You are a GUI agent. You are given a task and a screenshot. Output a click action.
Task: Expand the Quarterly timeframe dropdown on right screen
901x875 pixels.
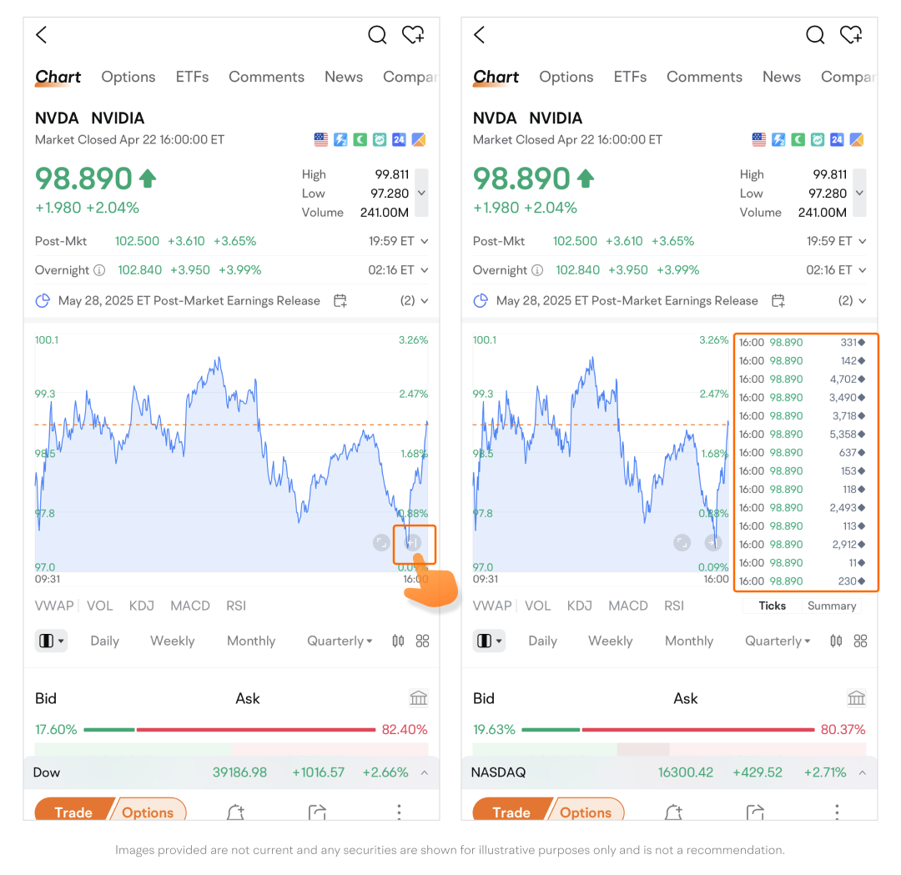tap(778, 641)
